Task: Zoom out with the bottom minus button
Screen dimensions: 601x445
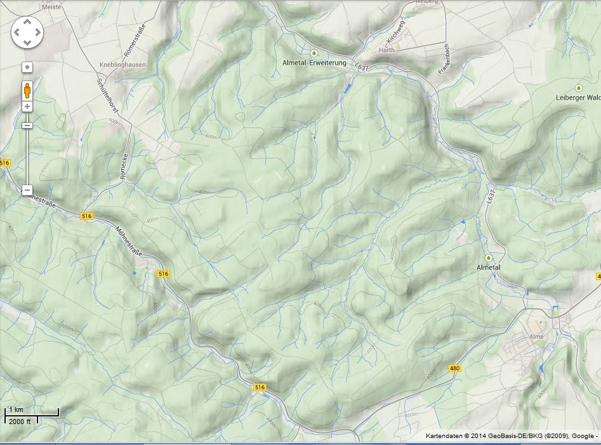Action: click(x=27, y=190)
